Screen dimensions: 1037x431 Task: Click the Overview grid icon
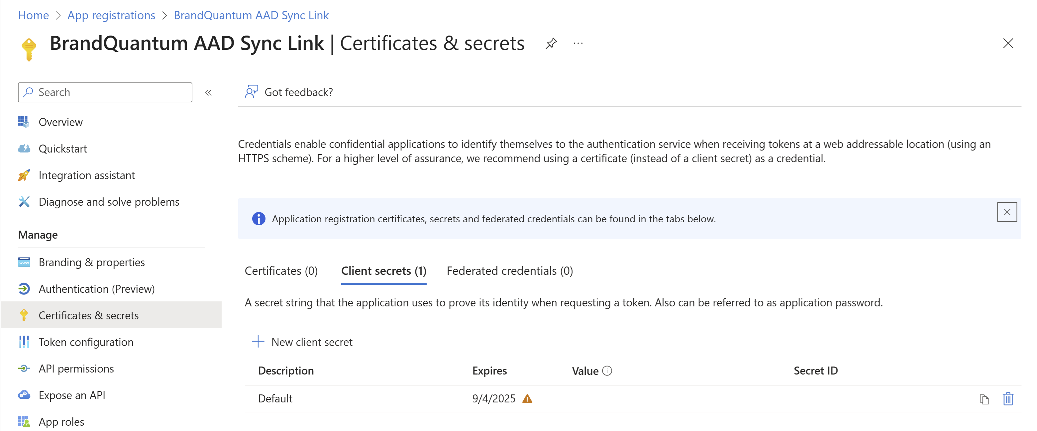(24, 122)
